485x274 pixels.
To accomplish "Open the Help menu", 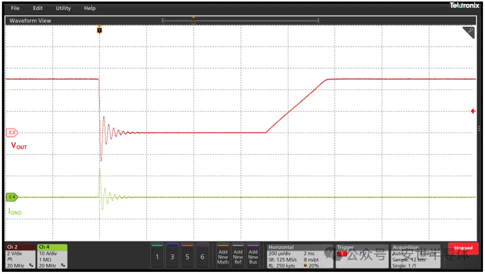I will (90, 8).
